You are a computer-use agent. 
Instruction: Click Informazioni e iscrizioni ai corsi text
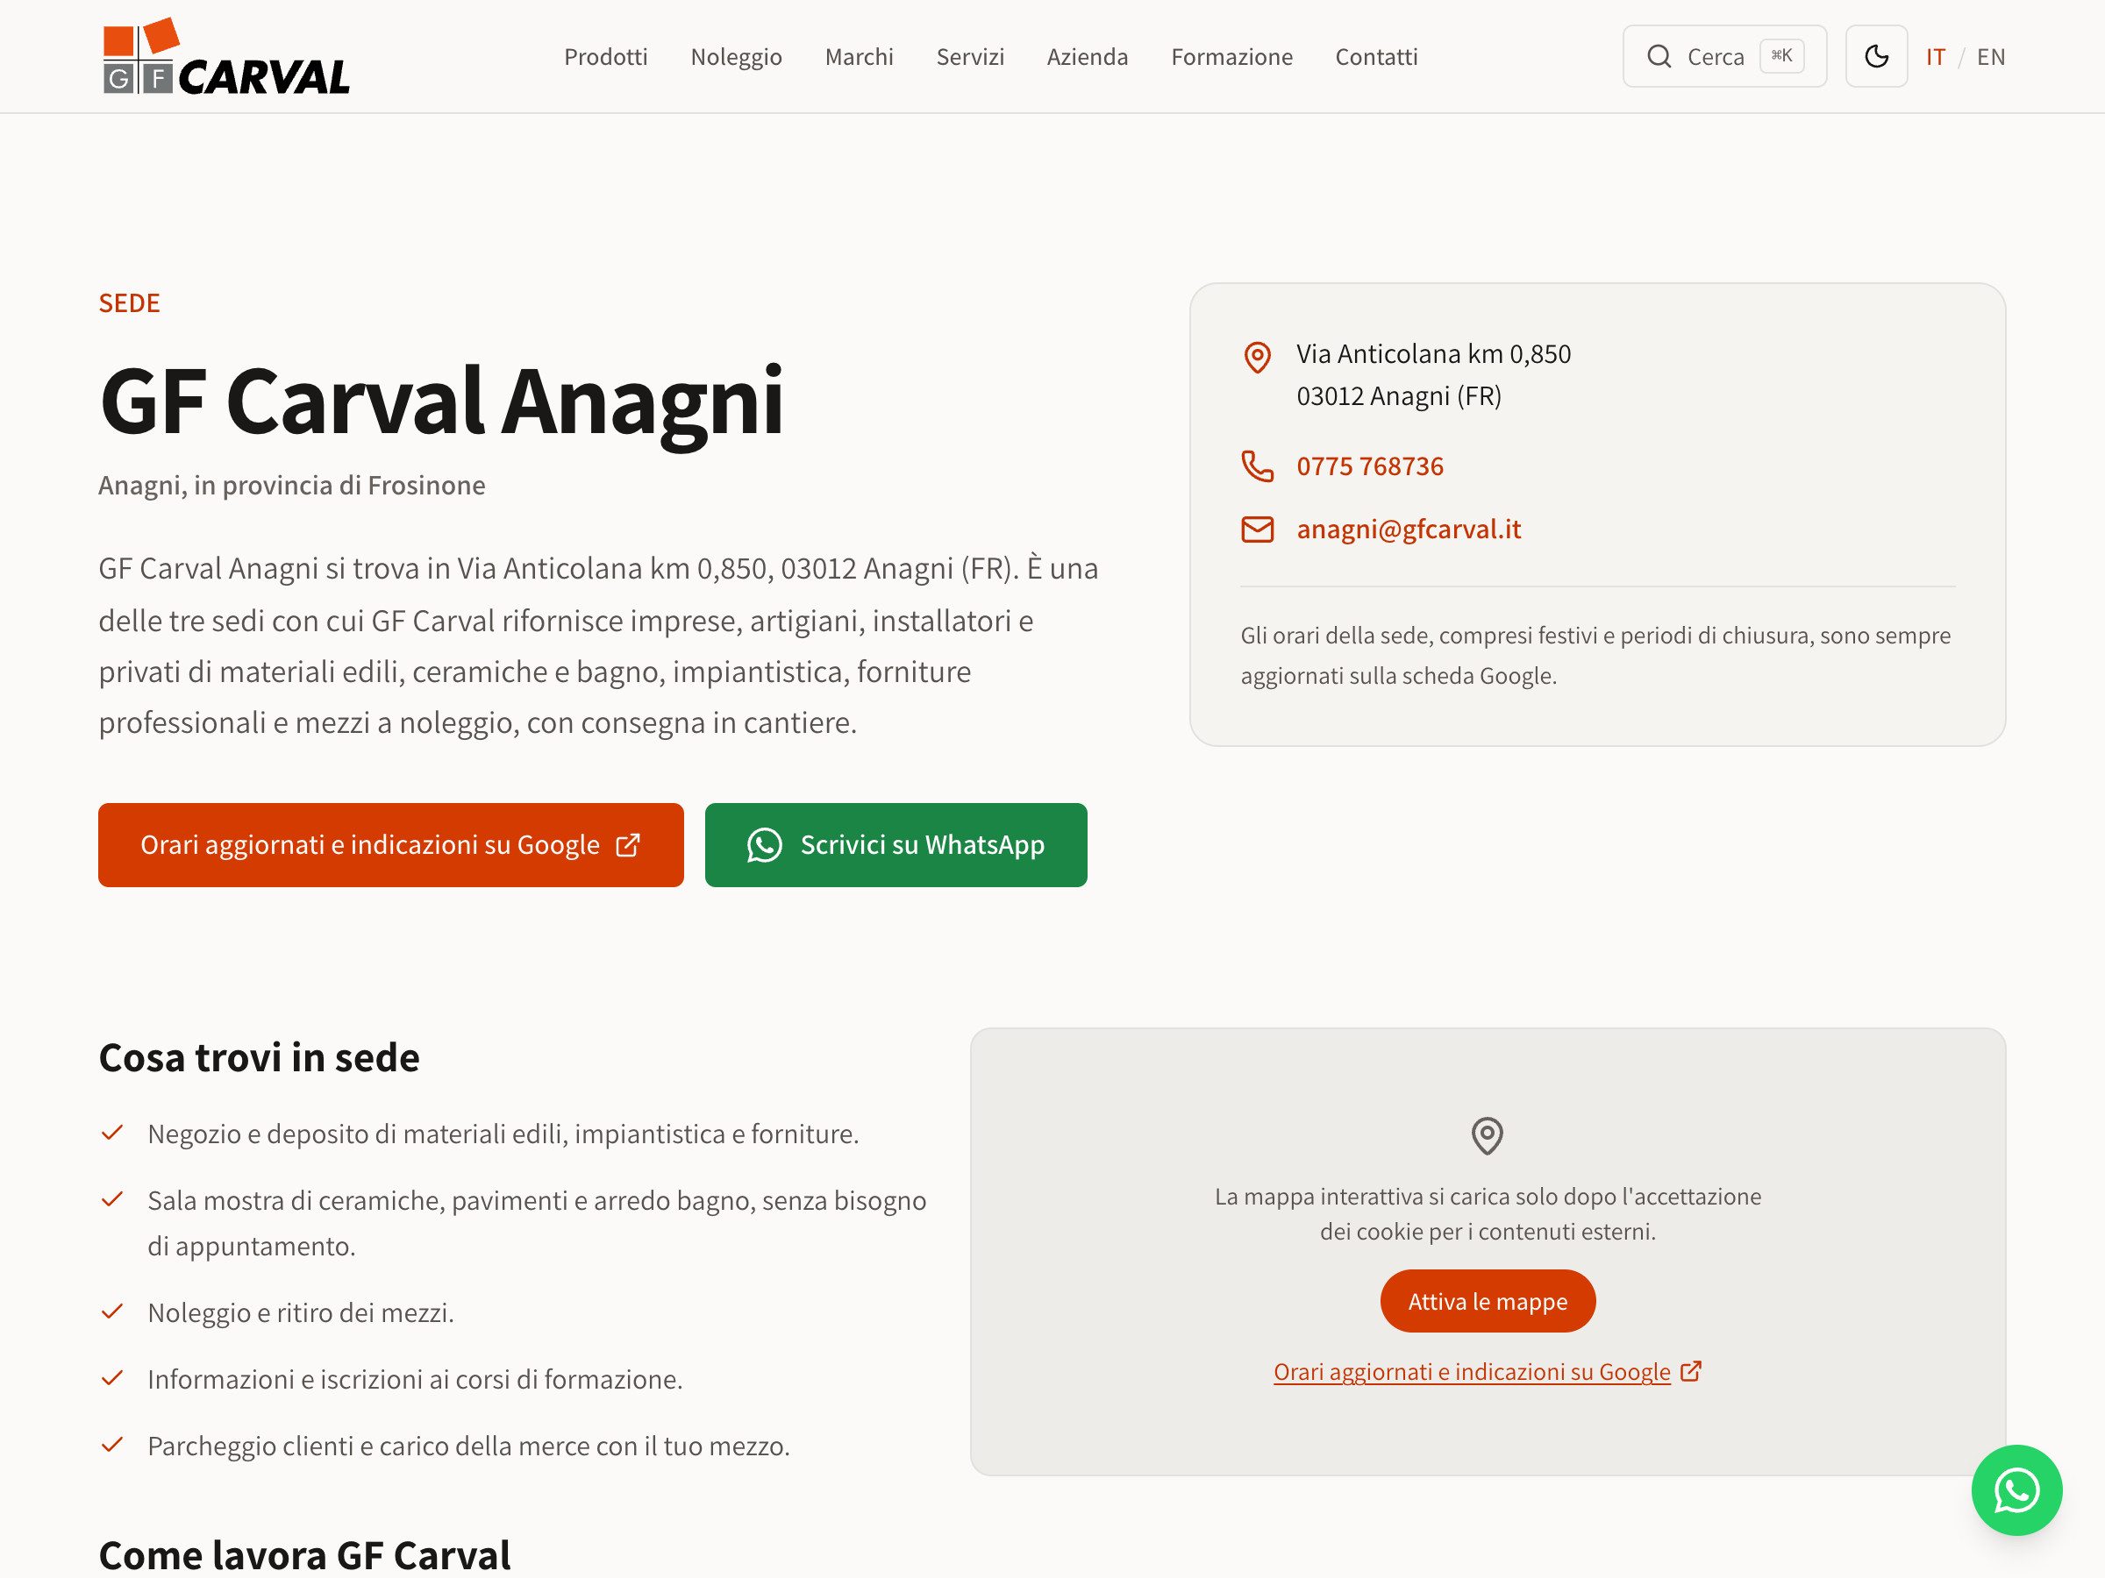[x=415, y=1379]
